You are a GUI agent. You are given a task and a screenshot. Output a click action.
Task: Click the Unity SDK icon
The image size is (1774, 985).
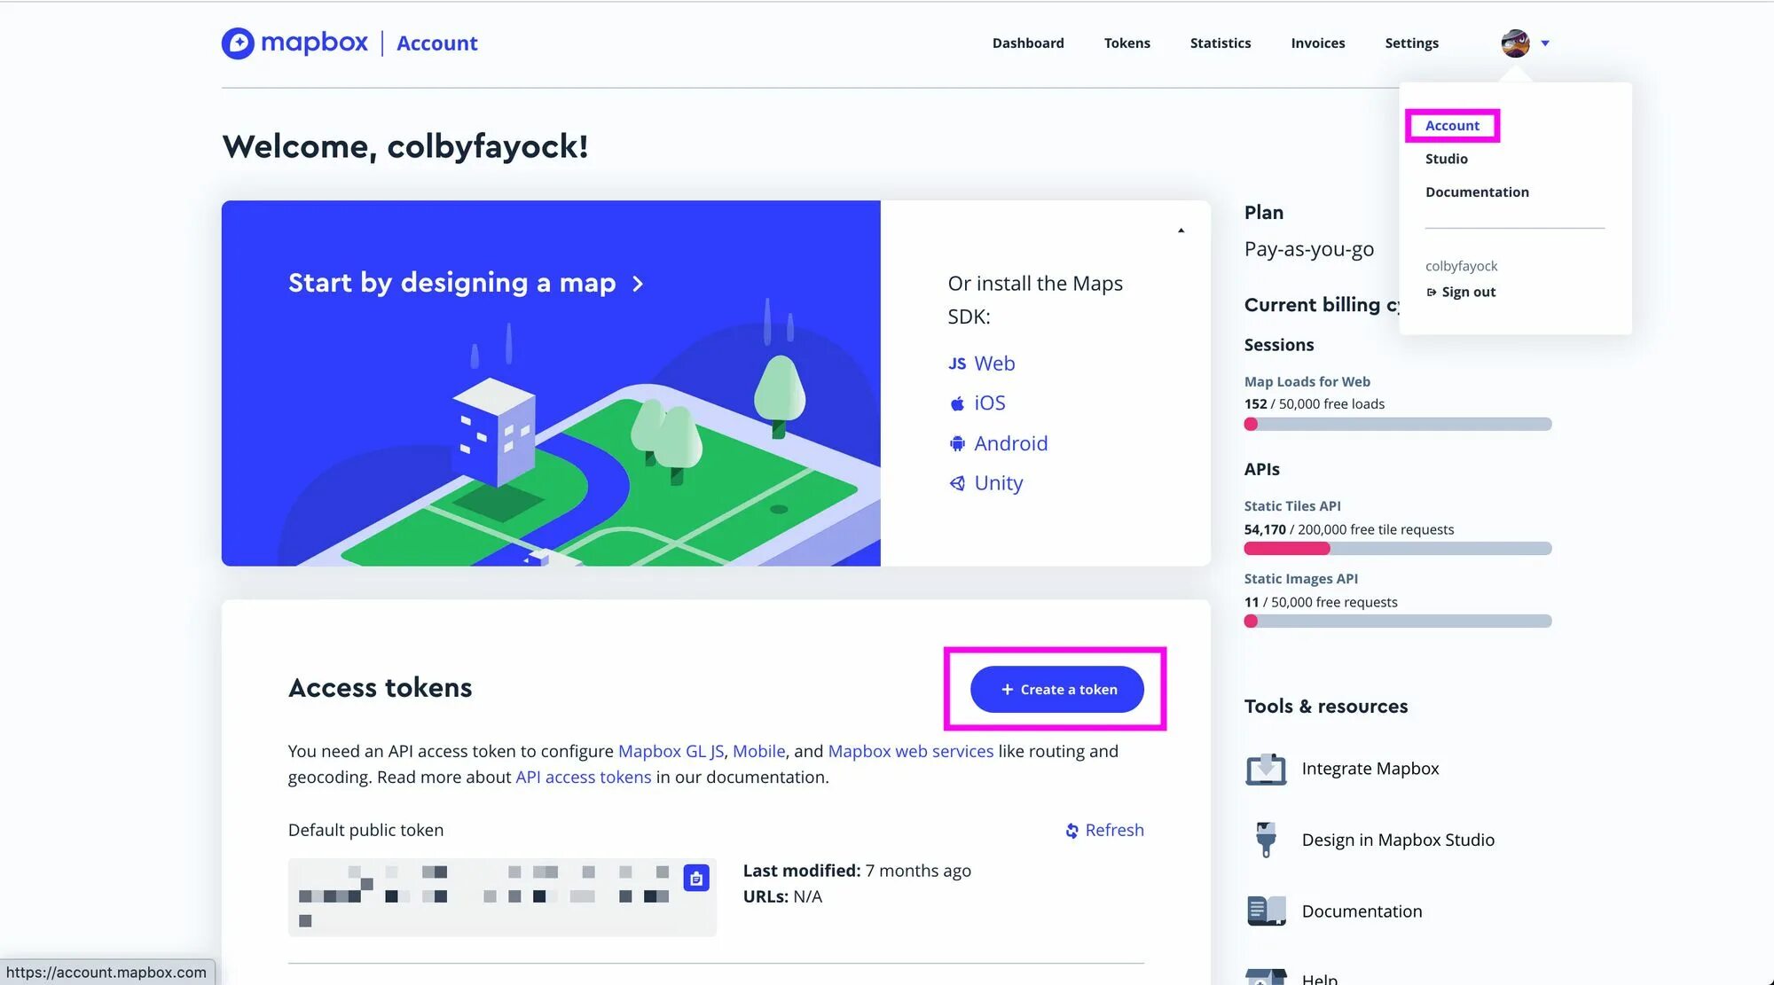[957, 483]
